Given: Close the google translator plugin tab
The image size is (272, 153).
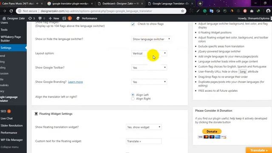Looking at the screenshot, I should point(92,3).
